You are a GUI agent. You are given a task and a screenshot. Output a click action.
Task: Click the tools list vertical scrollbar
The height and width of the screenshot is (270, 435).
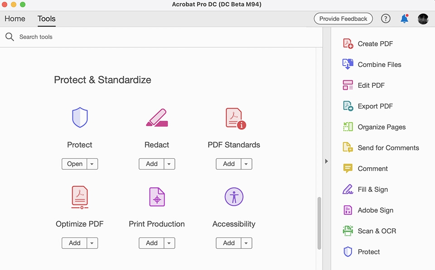[x=319, y=222]
